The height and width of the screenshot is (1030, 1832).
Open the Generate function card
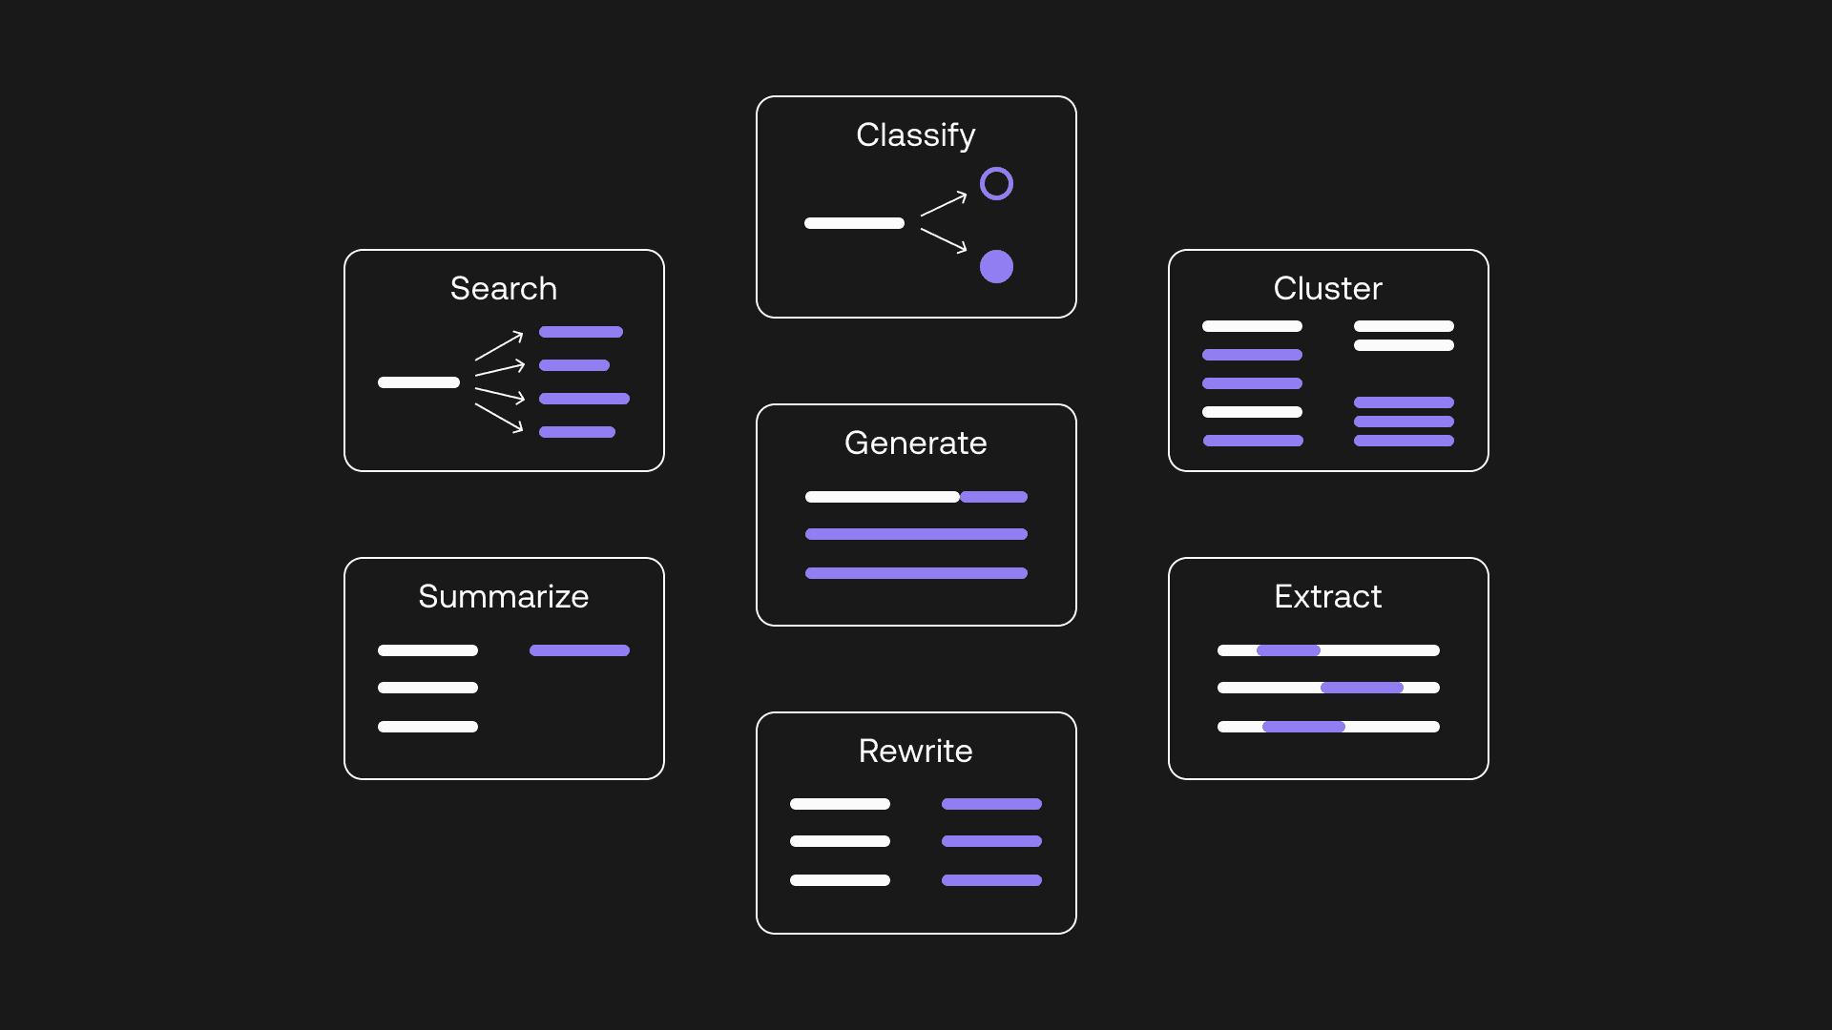pyautogui.click(x=916, y=514)
